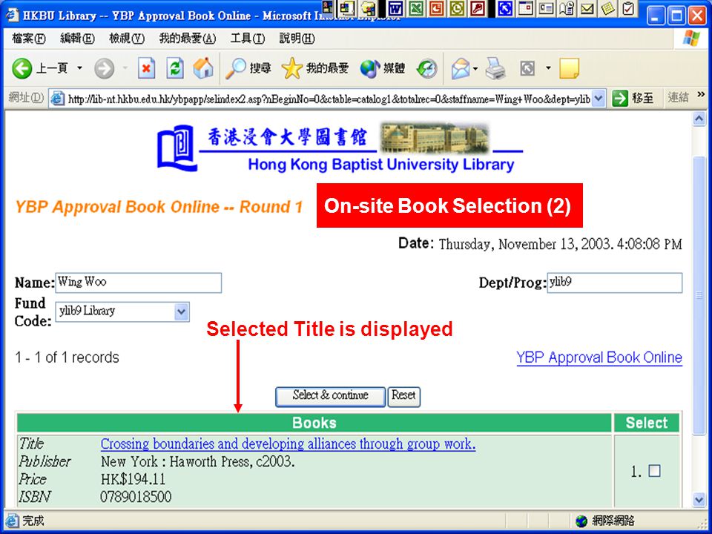Open the Mail button dropdown arrow
The height and width of the screenshot is (534, 712).
tap(475, 69)
